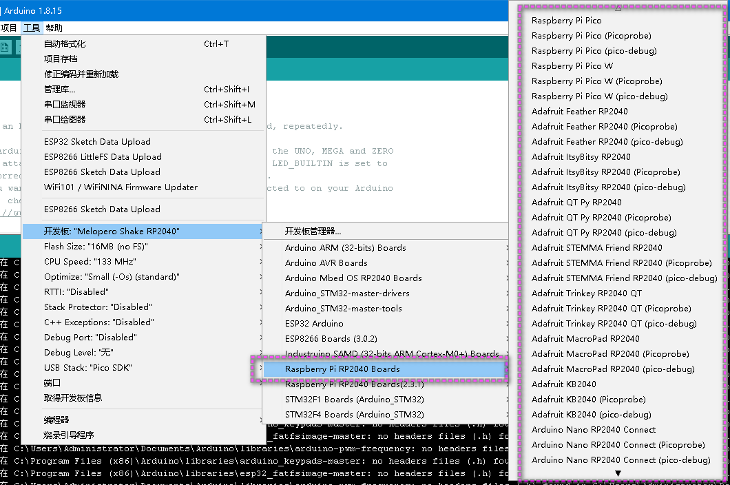
Task: Open the 项目 (Sketch) menu
Action: [x=9, y=28]
